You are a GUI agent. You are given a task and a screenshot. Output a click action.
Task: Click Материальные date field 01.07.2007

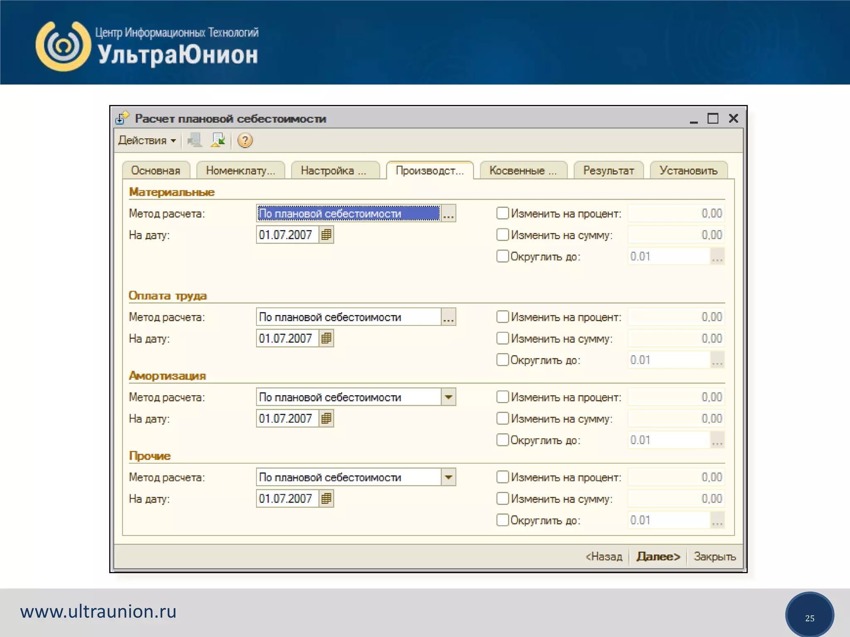[288, 235]
